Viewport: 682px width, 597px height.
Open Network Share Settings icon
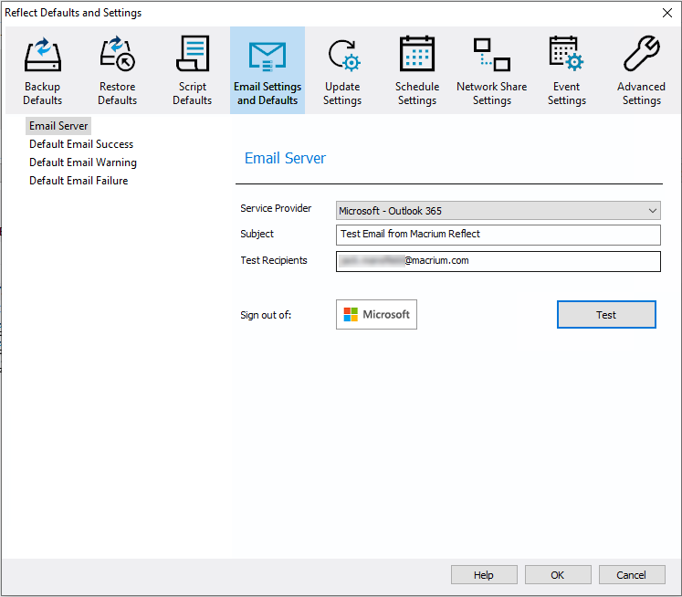point(491,55)
